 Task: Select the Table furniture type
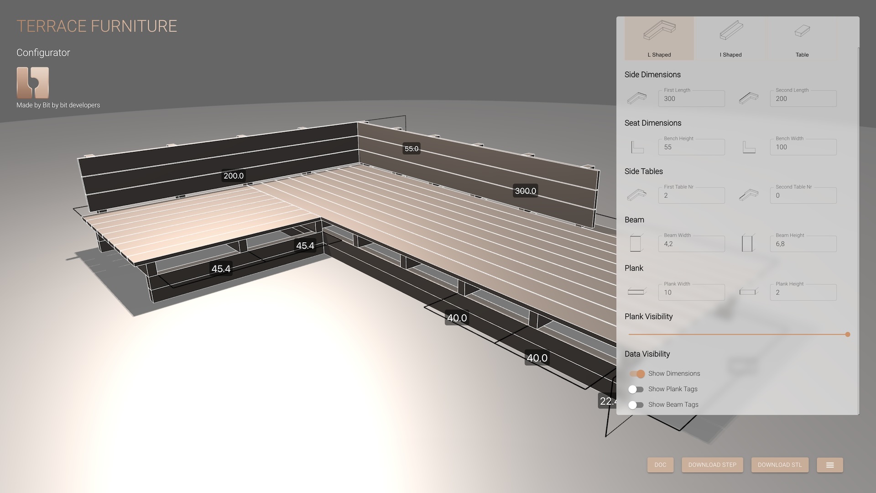pyautogui.click(x=802, y=39)
